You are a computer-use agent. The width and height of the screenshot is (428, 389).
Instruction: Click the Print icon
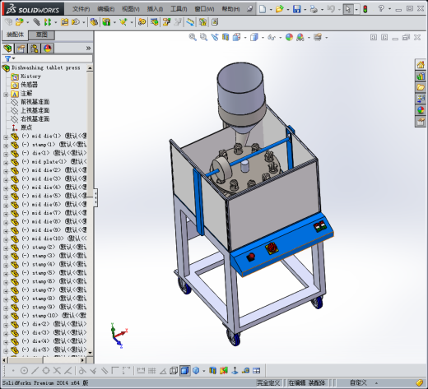tap(314, 9)
